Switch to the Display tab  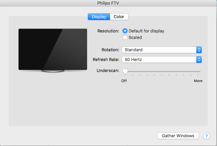pyautogui.click(x=99, y=17)
